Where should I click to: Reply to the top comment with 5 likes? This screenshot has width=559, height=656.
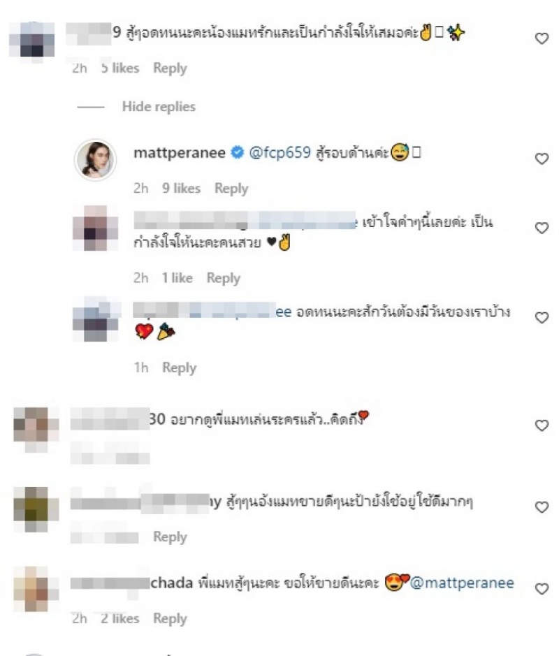tap(170, 68)
